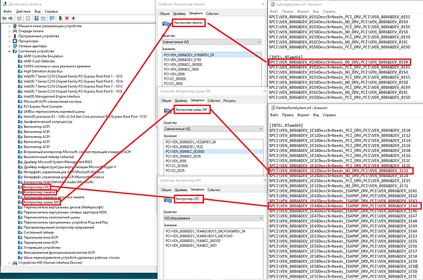
Task: Click the monitor icon beside Сетевые адаптеры
Action: pos(15,47)
